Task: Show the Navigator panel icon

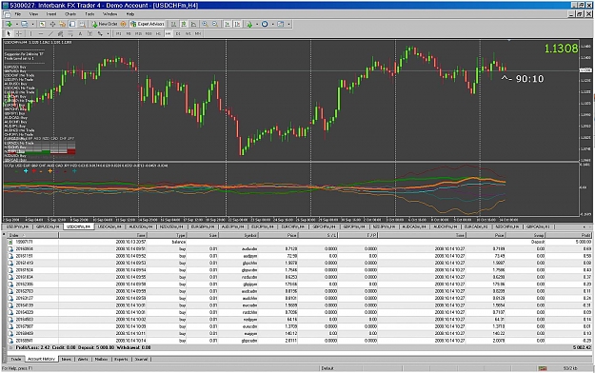Action: (62, 24)
